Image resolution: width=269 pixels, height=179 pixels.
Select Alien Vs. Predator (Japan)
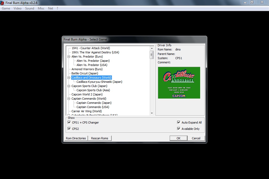click(93, 61)
